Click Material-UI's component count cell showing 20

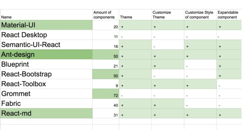click(x=106, y=25)
